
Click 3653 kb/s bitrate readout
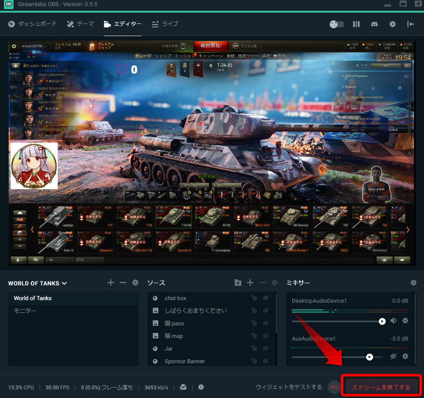pos(156,388)
